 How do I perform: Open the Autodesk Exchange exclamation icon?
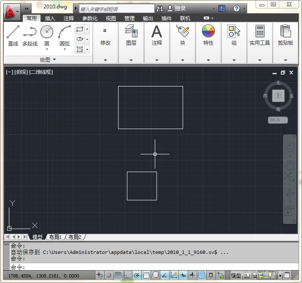pyautogui.click(x=222, y=8)
